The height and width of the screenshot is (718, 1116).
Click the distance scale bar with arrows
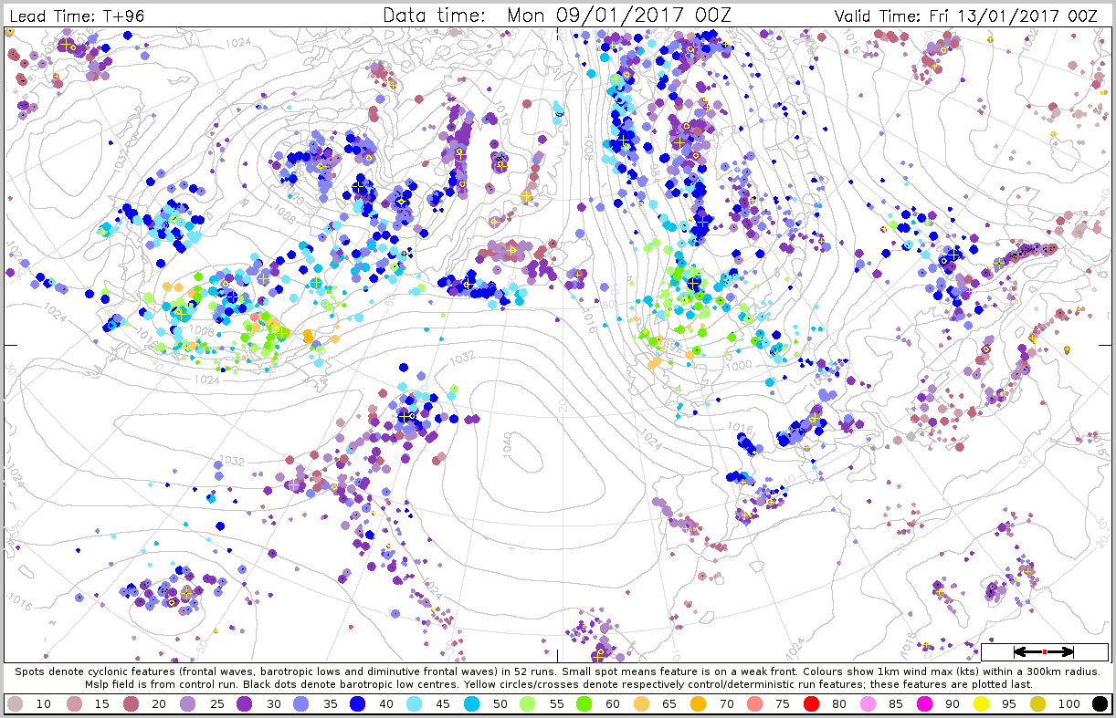[1044, 651]
